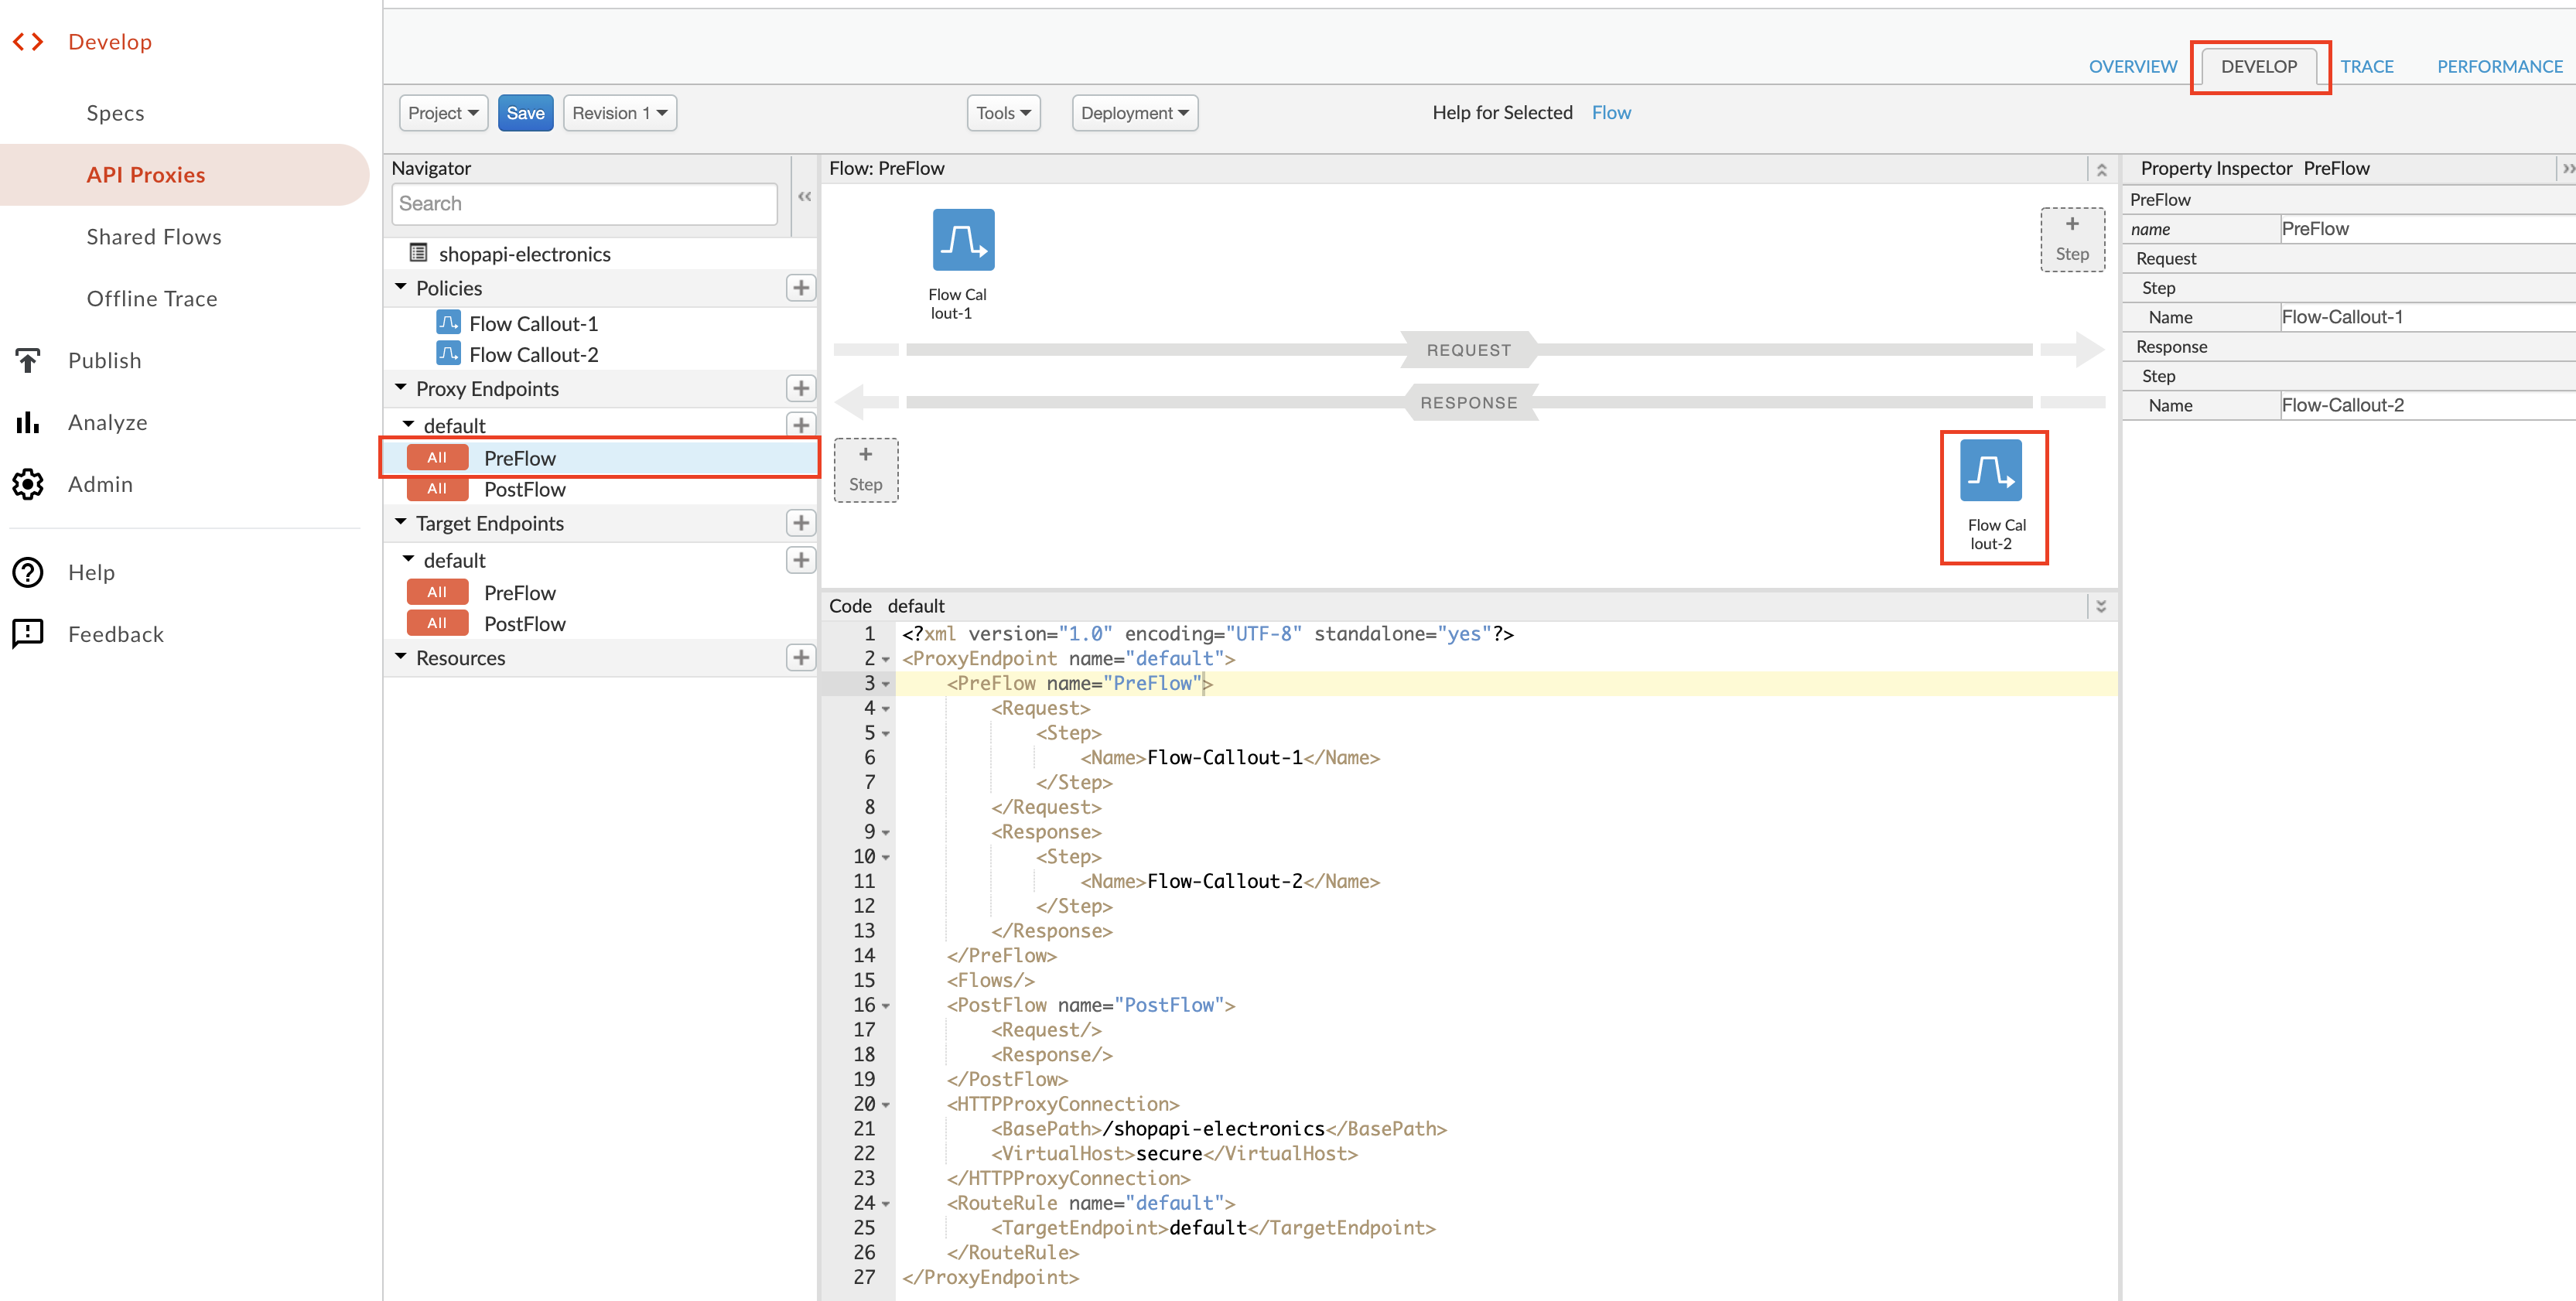Add a flow to target default endpoint
Viewport: 2576px width, 1301px height.
click(800, 560)
